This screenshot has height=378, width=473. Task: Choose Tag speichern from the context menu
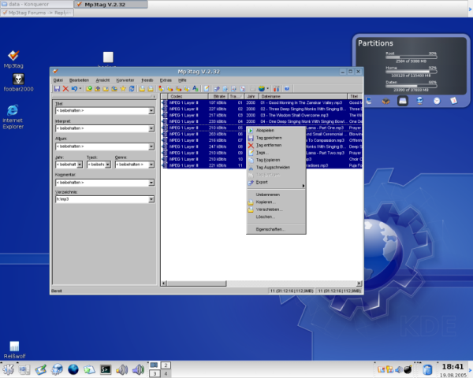pos(276,138)
